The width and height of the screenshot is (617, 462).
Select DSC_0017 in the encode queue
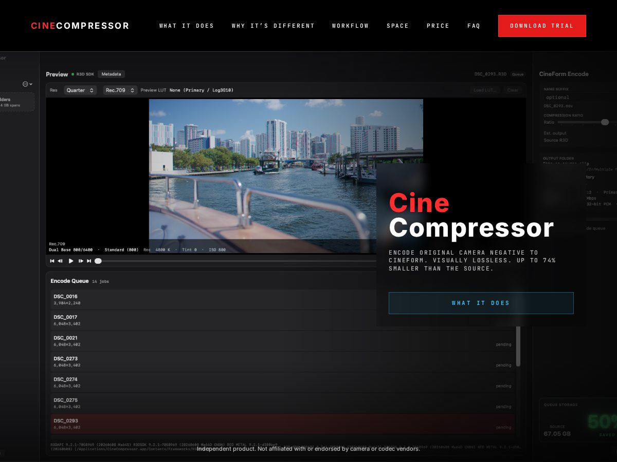283,320
